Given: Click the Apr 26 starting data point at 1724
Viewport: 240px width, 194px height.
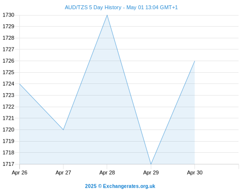Looking at the screenshot, I should [20, 84].
